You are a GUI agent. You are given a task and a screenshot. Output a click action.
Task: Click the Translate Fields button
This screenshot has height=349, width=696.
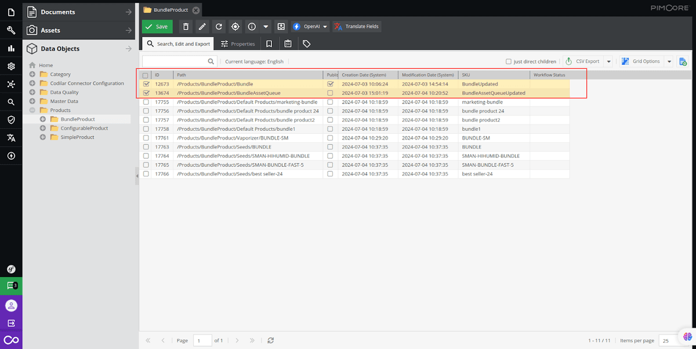coord(357,27)
